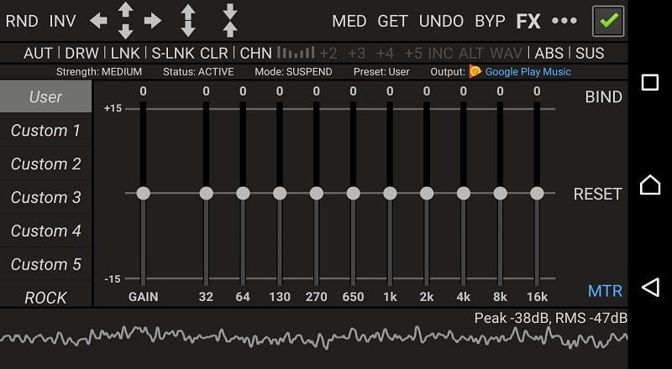Image resolution: width=672 pixels, height=369 pixels.
Task: Click the GET button
Action: tap(392, 21)
